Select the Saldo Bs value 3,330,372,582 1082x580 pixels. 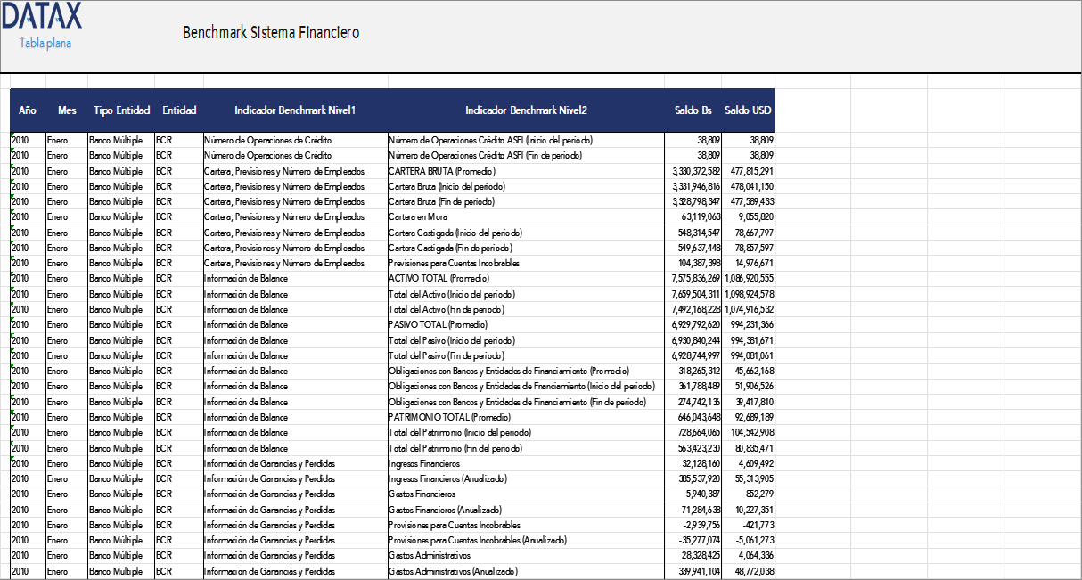pos(693,171)
